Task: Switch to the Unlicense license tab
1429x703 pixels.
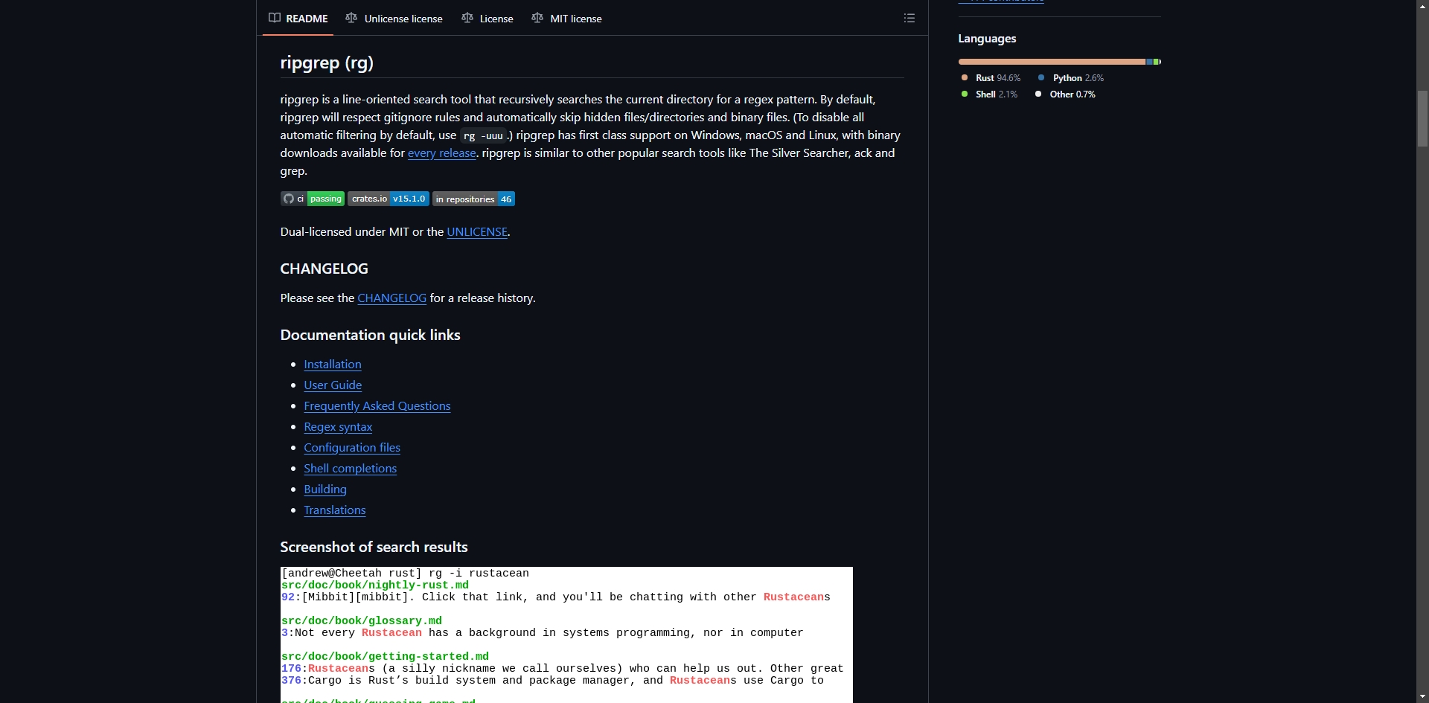Action: [x=394, y=19]
